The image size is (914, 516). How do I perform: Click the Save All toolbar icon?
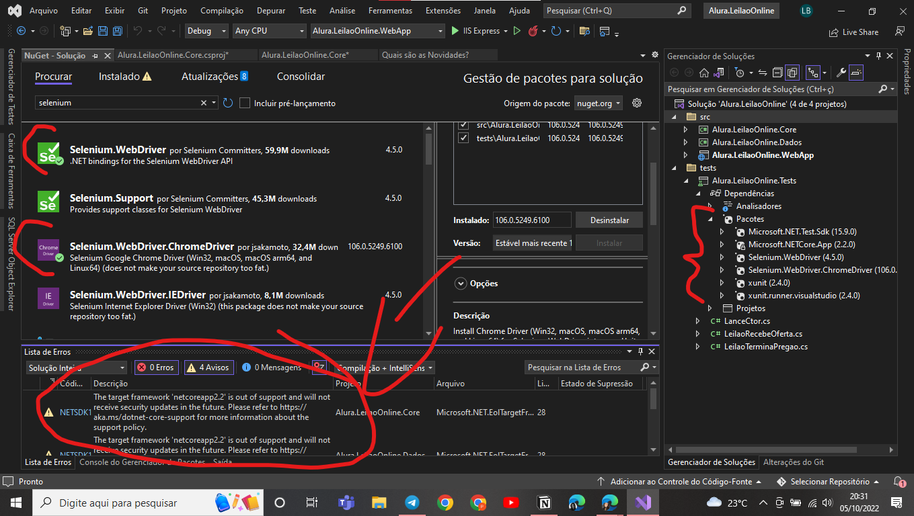[x=117, y=31]
